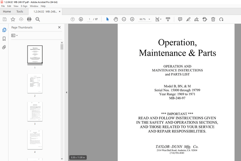Close the MB-248 document tab
Screen dimensions: 241x161
(x=59, y=12)
